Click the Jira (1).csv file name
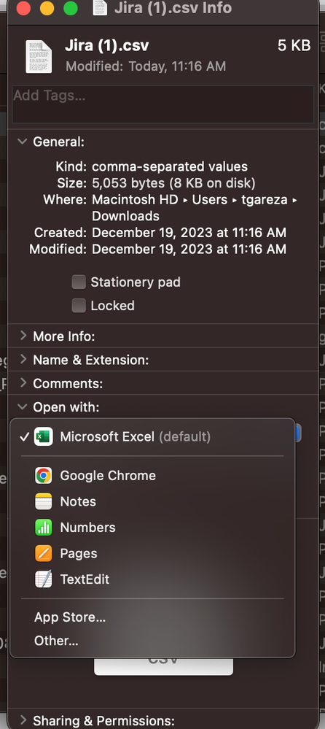 (107, 45)
